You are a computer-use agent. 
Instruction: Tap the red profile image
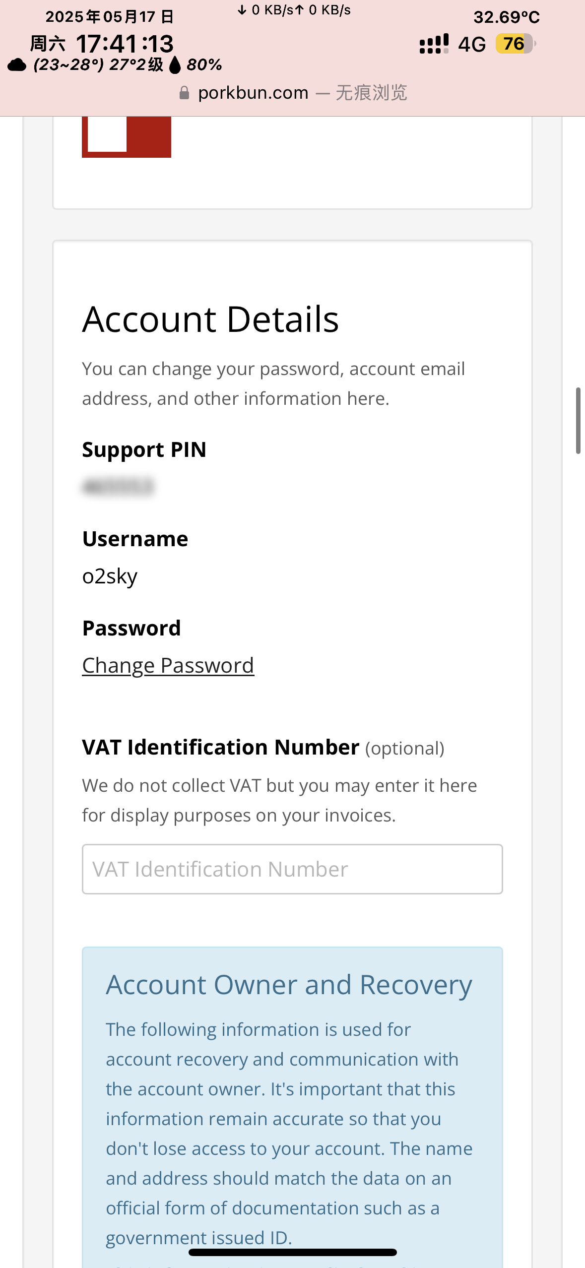coord(127,137)
